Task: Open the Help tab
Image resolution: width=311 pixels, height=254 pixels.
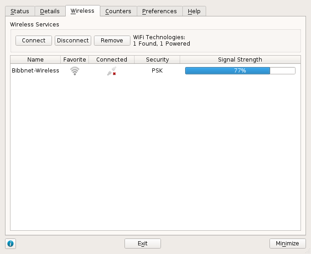Action: click(194, 11)
